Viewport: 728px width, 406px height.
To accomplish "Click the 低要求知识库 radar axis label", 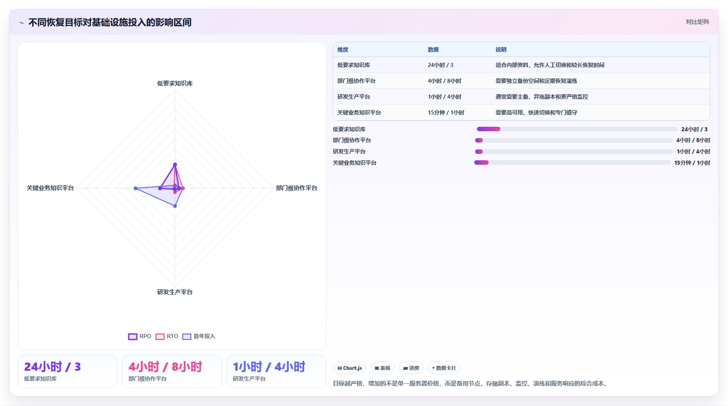I will point(175,83).
